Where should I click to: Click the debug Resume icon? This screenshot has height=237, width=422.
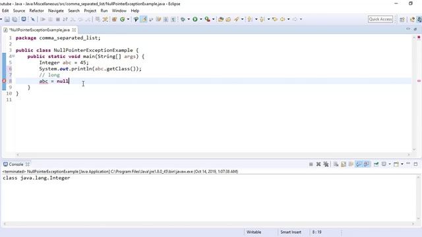(x=43, y=19)
